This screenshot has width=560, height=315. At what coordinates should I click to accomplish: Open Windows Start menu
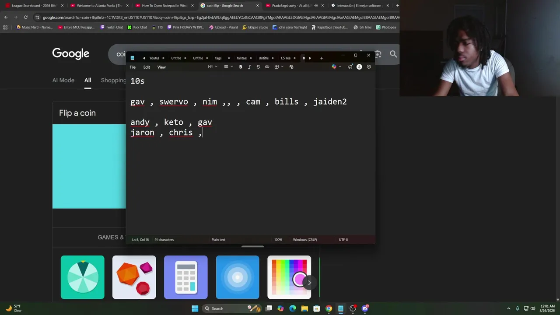[195, 308]
